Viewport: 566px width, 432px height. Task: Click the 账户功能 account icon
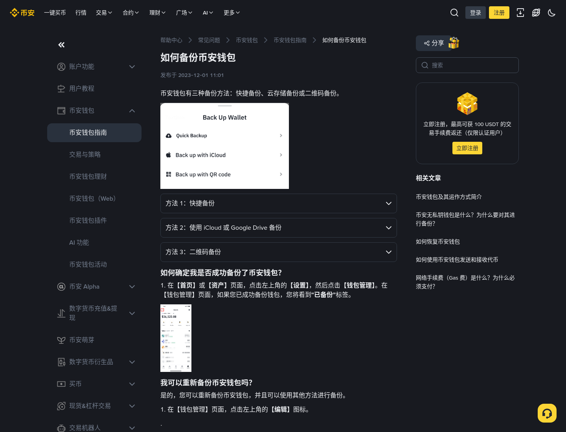[61, 67]
